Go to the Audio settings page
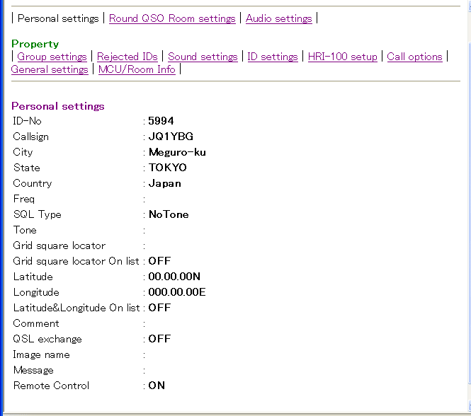This screenshot has width=471, height=416. 278,18
